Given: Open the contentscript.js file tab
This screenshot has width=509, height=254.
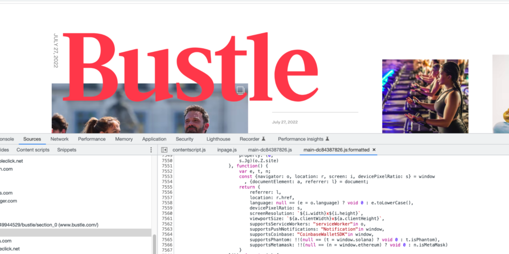Looking at the screenshot, I should click(x=189, y=150).
